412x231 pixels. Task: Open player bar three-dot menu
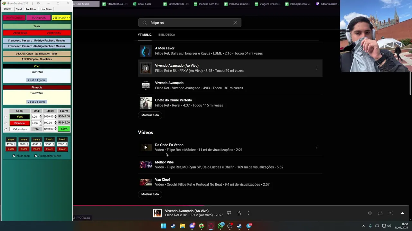click(248, 213)
